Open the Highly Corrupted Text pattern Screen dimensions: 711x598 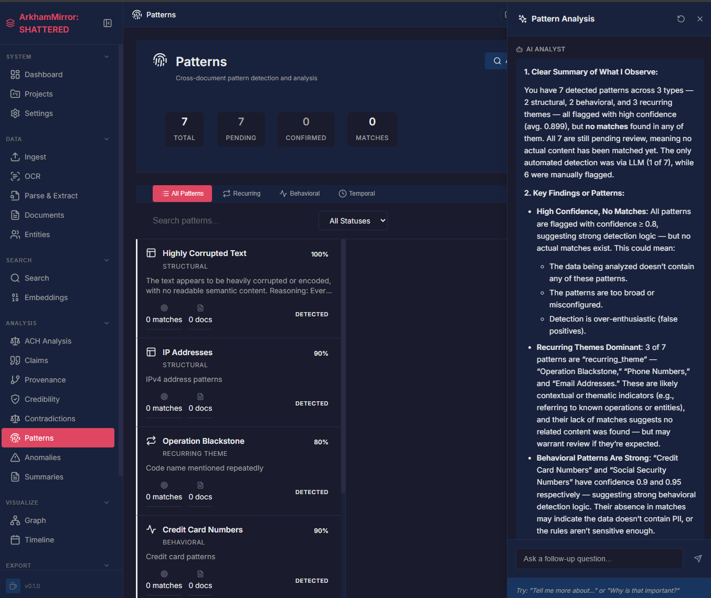[x=239, y=289]
